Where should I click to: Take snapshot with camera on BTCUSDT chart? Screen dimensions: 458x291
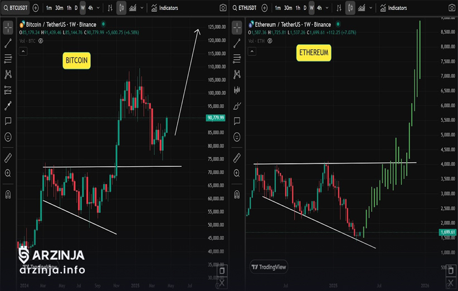(x=223, y=8)
